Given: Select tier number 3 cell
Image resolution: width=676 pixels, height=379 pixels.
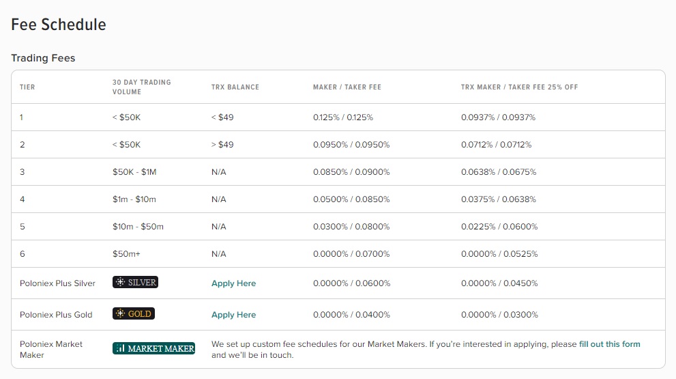Looking at the screenshot, I should (x=23, y=172).
